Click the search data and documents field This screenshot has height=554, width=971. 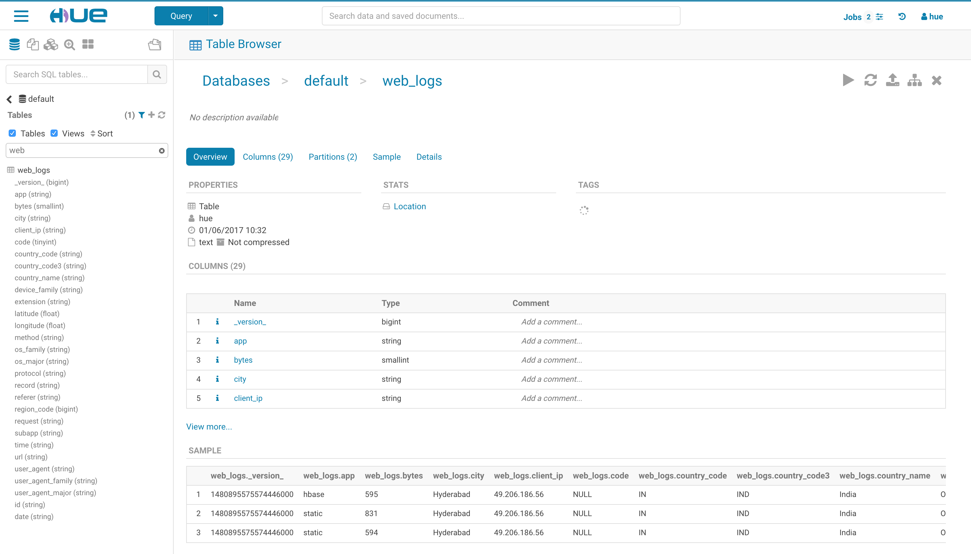tap(501, 16)
